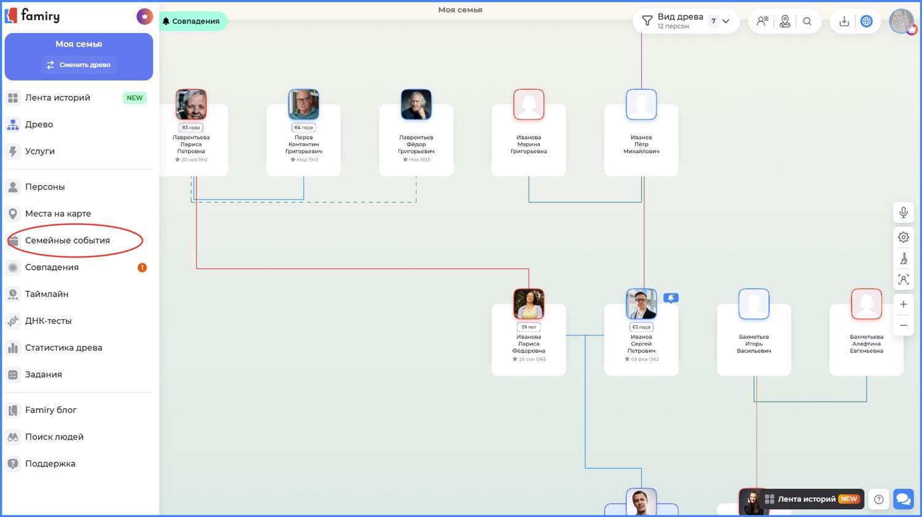Click the map pin person icon
922x517 pixels.
tap(785, 22)
